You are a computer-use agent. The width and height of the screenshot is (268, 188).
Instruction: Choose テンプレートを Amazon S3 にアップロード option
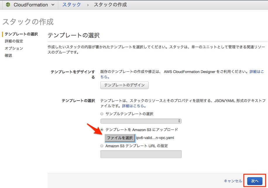tap(102, 130)
